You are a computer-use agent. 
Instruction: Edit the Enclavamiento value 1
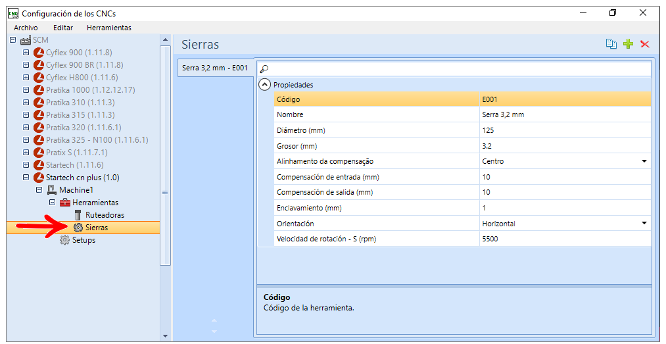(565, 208)
